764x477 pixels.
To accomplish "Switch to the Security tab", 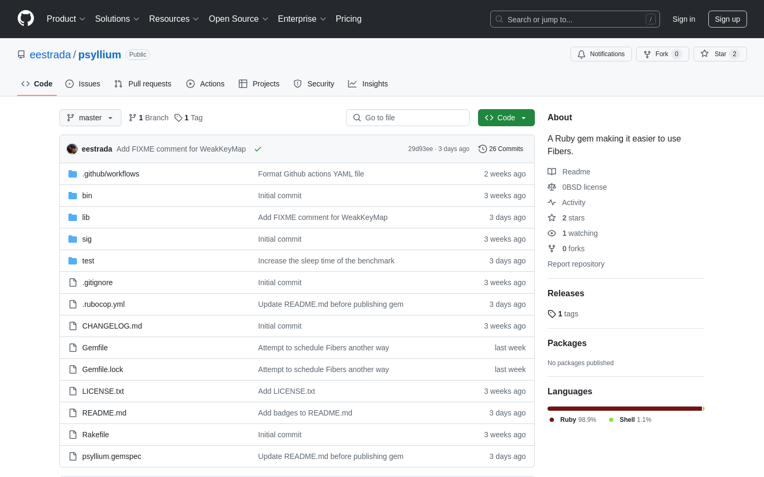I will 314,84.
